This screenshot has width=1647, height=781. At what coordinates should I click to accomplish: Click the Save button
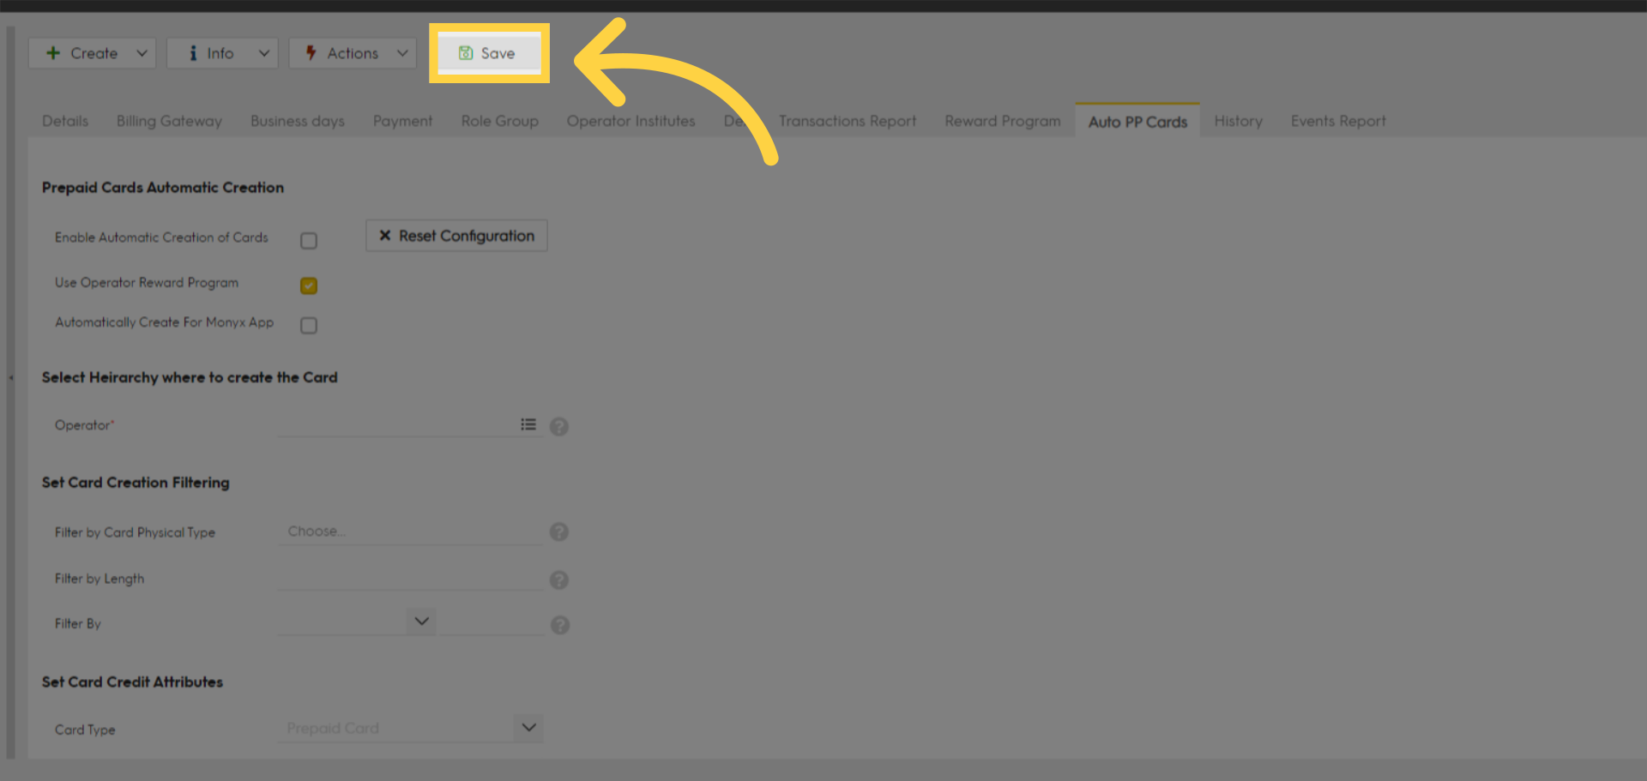[x=489, y=53]
